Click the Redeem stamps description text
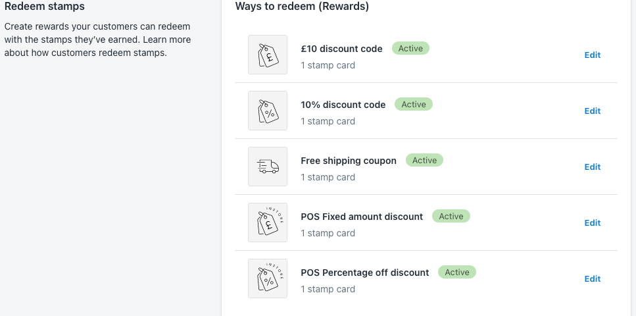The image size is (636, 316). pyautogui.click(x=97, y=39)
